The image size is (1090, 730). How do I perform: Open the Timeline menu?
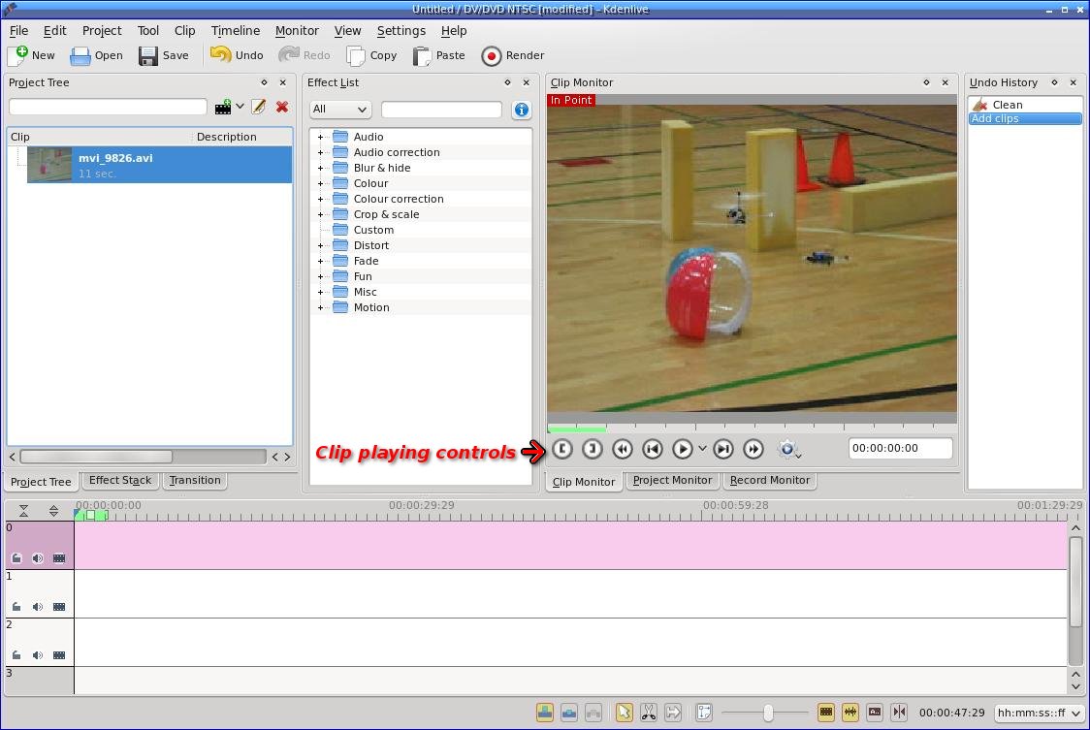point(235,30)
